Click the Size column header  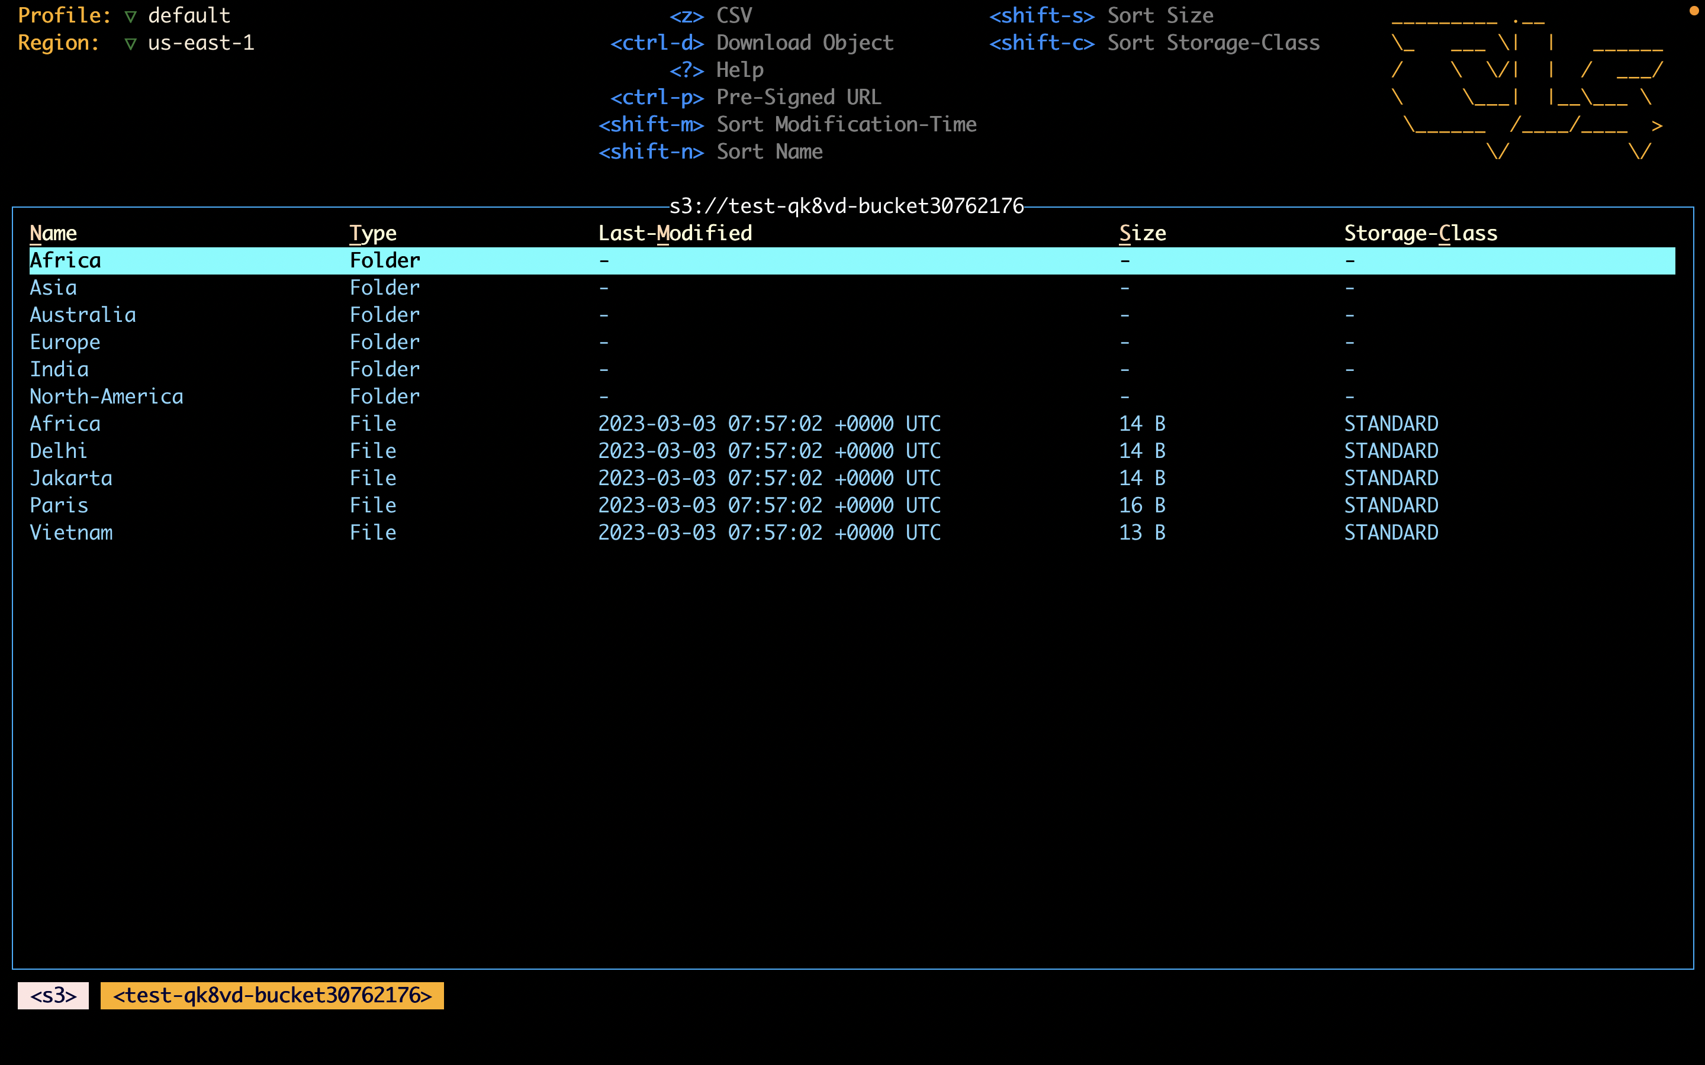(1142, 233)
